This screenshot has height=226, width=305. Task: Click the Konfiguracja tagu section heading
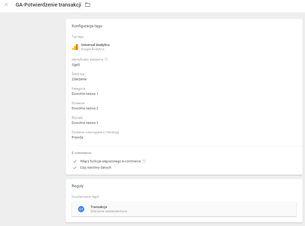(x=87, y=26)
